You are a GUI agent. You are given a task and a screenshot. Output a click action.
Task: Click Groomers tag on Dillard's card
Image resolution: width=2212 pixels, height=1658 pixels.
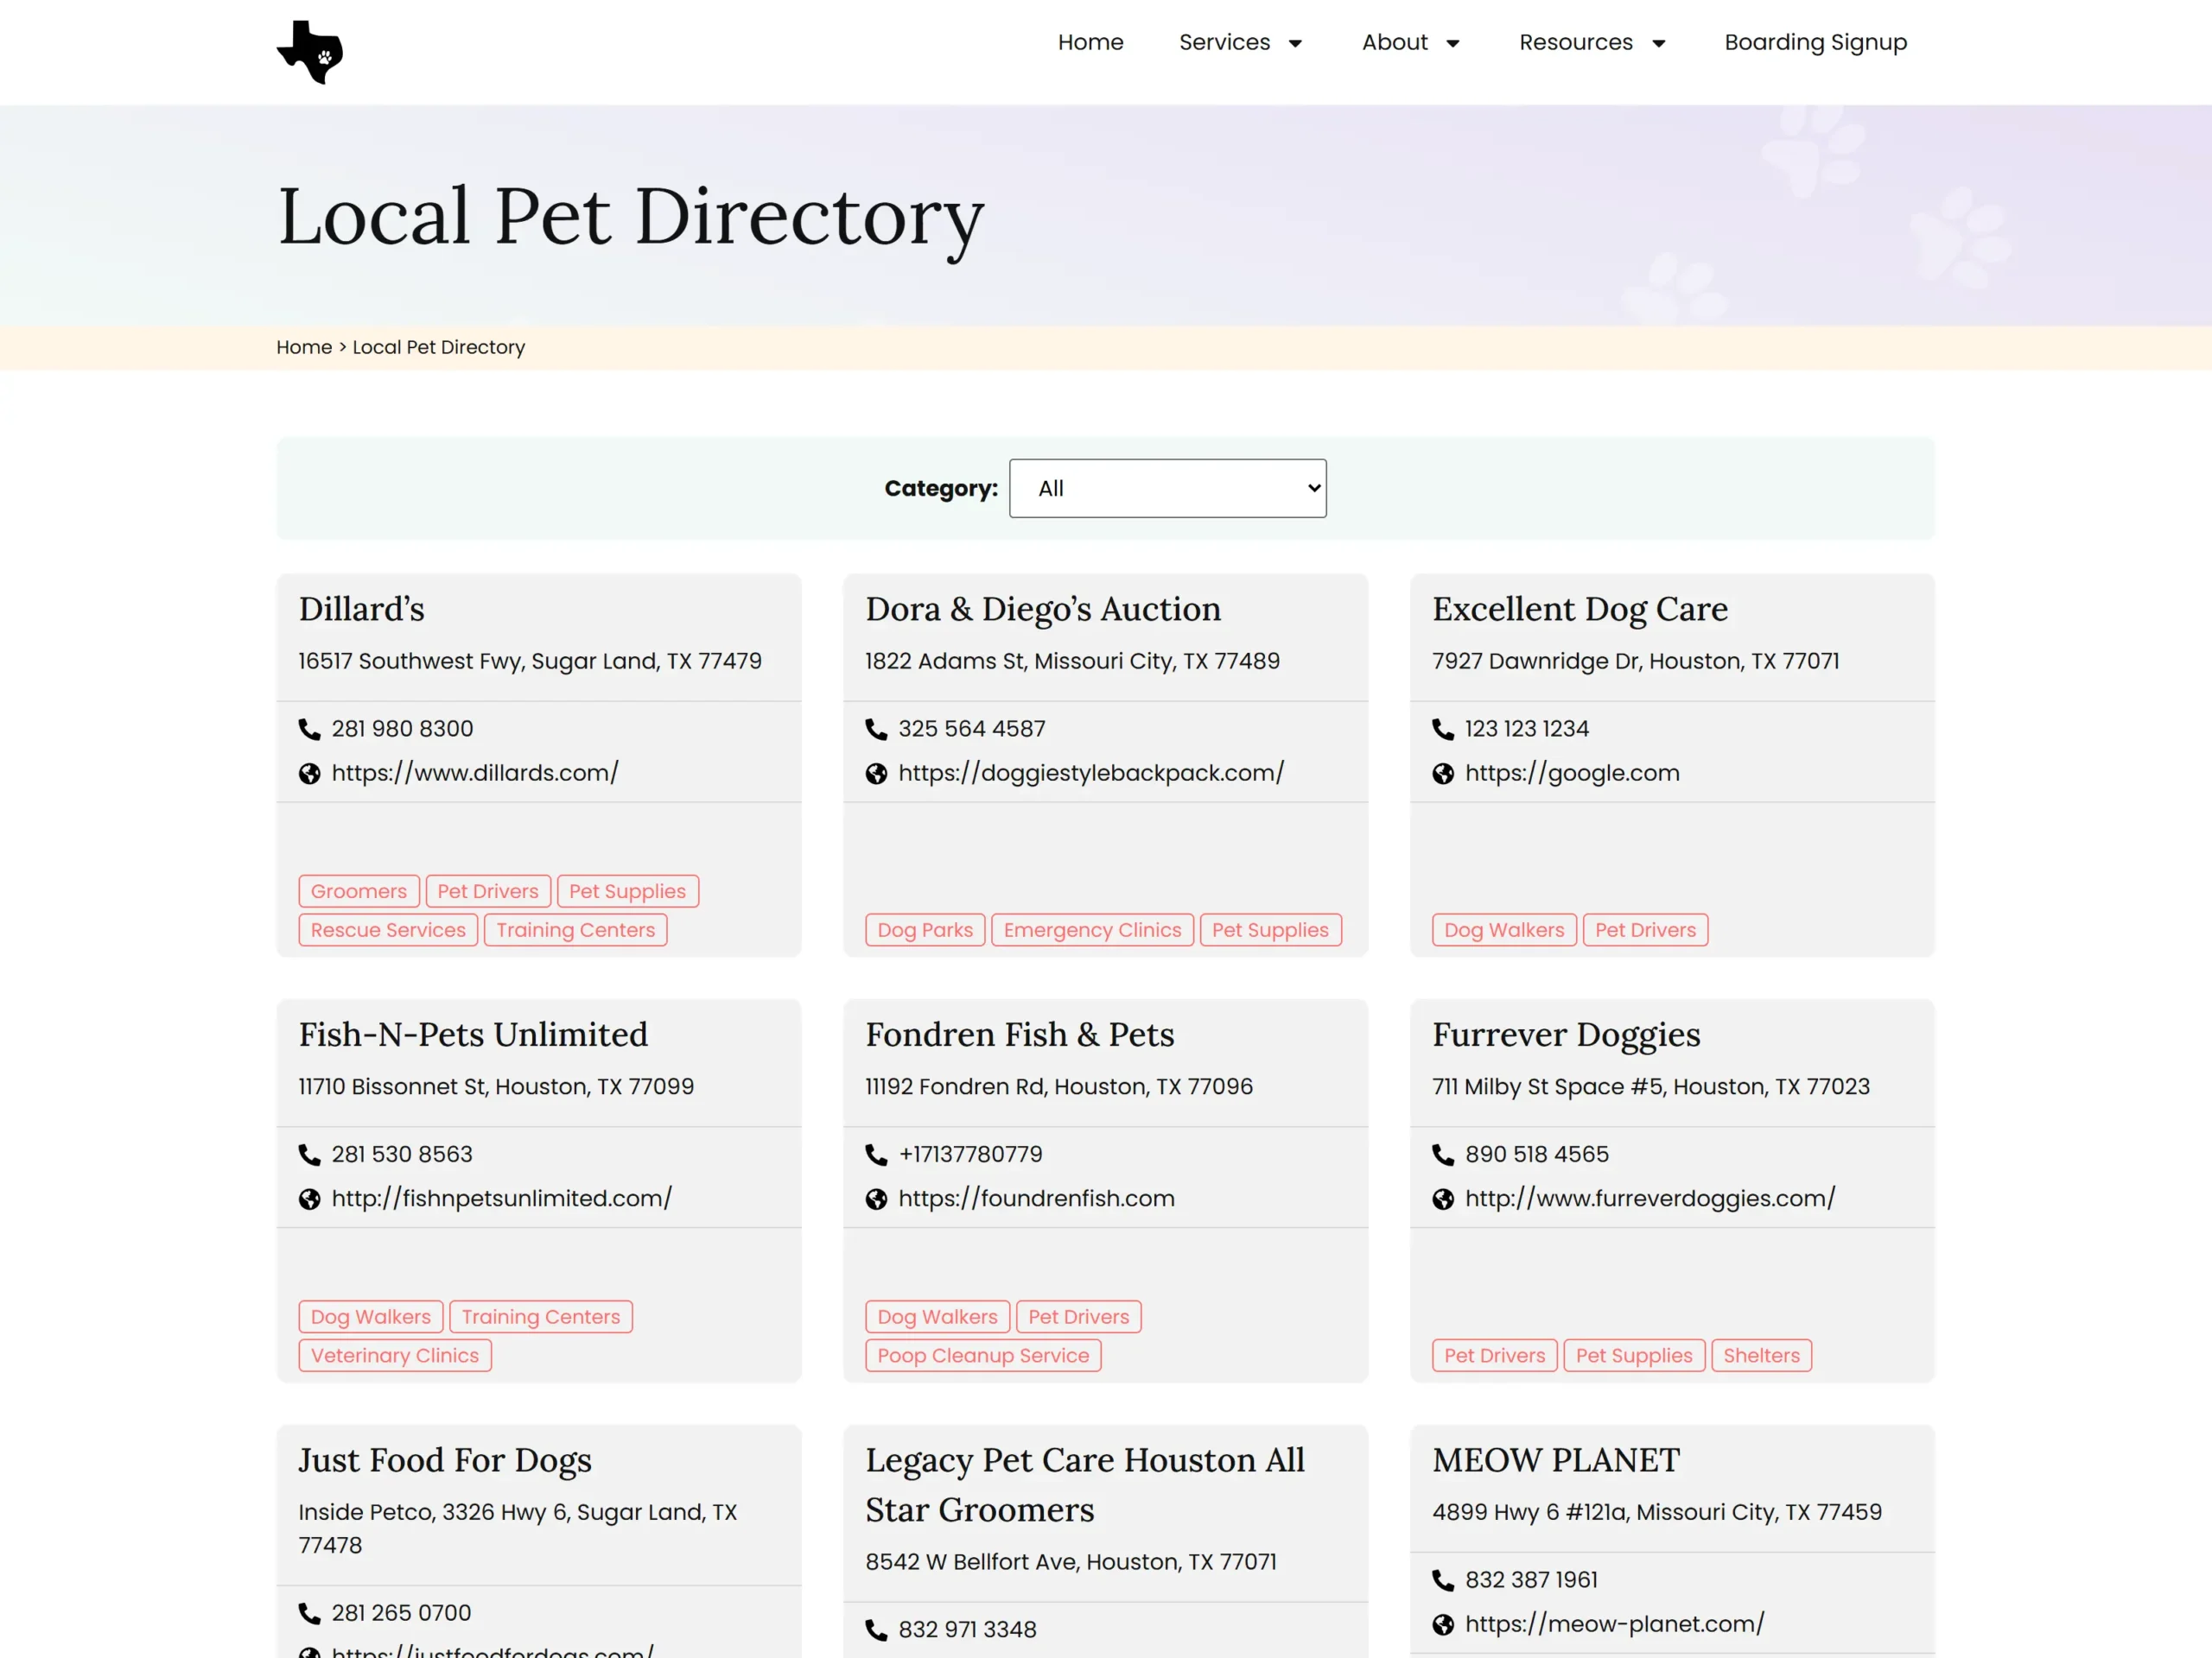pos(359,891)
